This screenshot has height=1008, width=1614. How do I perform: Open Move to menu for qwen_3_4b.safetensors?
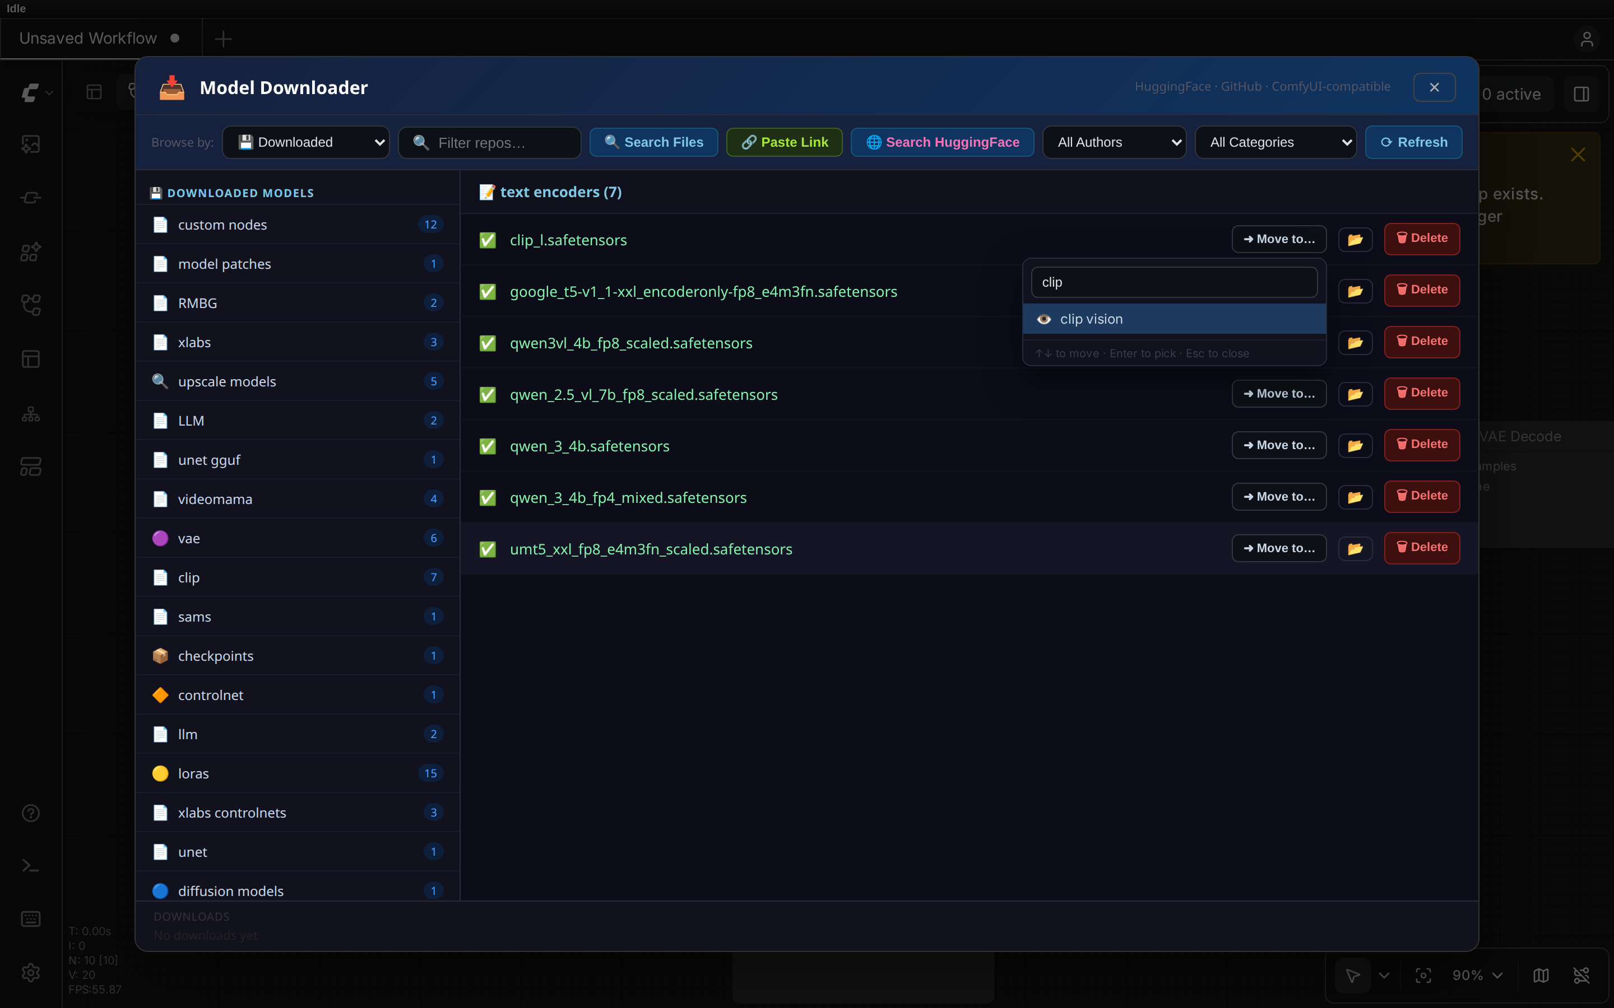1278,445
